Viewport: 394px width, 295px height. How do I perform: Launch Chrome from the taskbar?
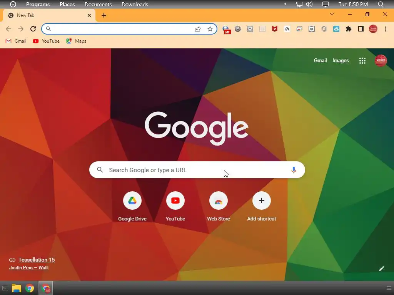click(x=30, y=288)
